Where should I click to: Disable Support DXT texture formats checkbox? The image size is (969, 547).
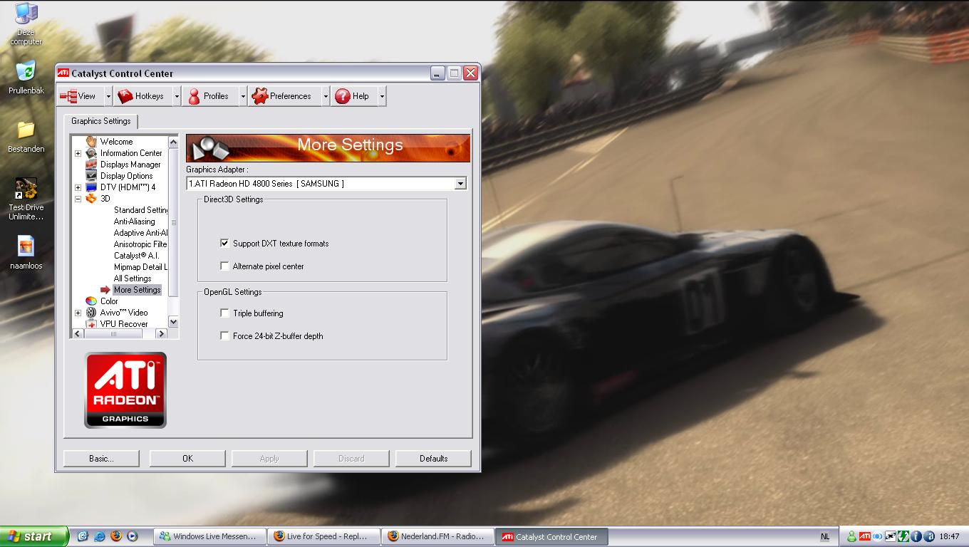[x=225, y=244]
